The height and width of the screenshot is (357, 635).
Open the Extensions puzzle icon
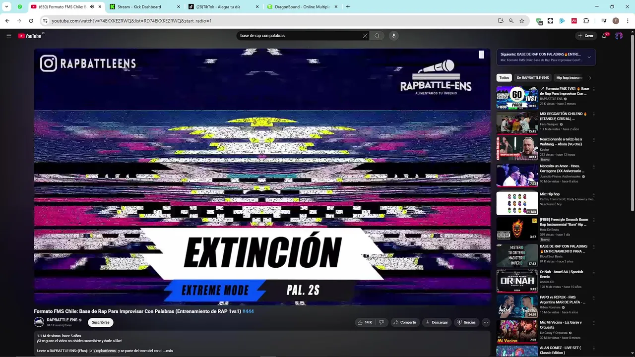pyautogui.click(x=586, y=21)
